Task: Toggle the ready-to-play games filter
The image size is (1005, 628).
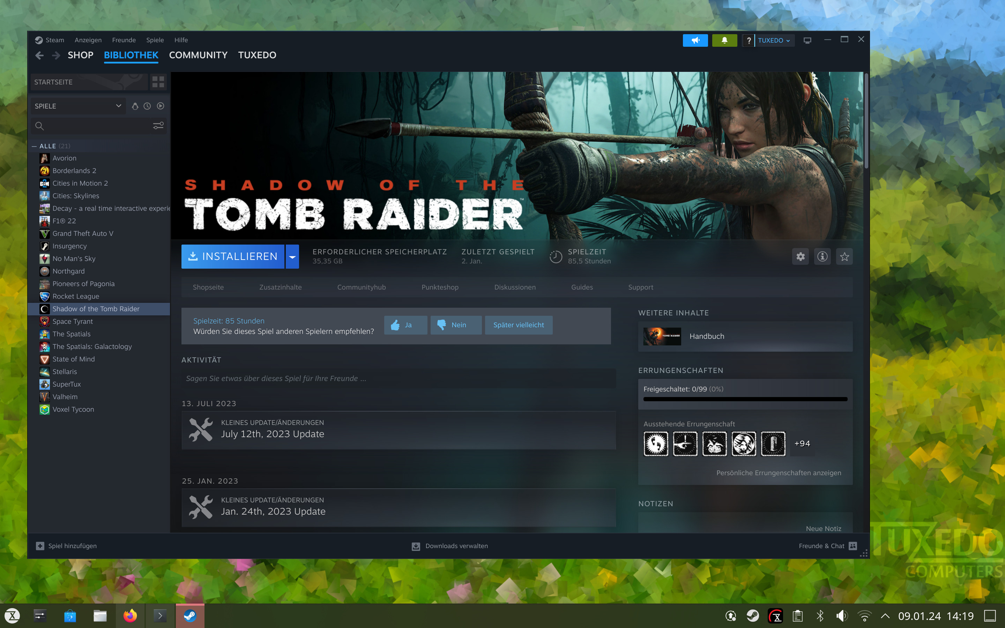Action: [x=161, y=106]
